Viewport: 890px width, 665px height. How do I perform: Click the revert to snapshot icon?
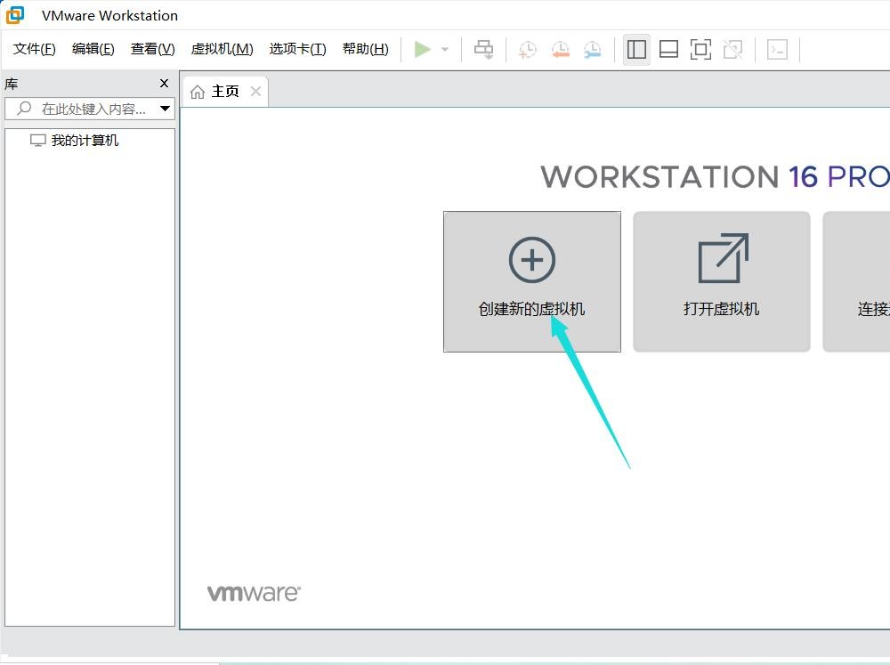560,50
